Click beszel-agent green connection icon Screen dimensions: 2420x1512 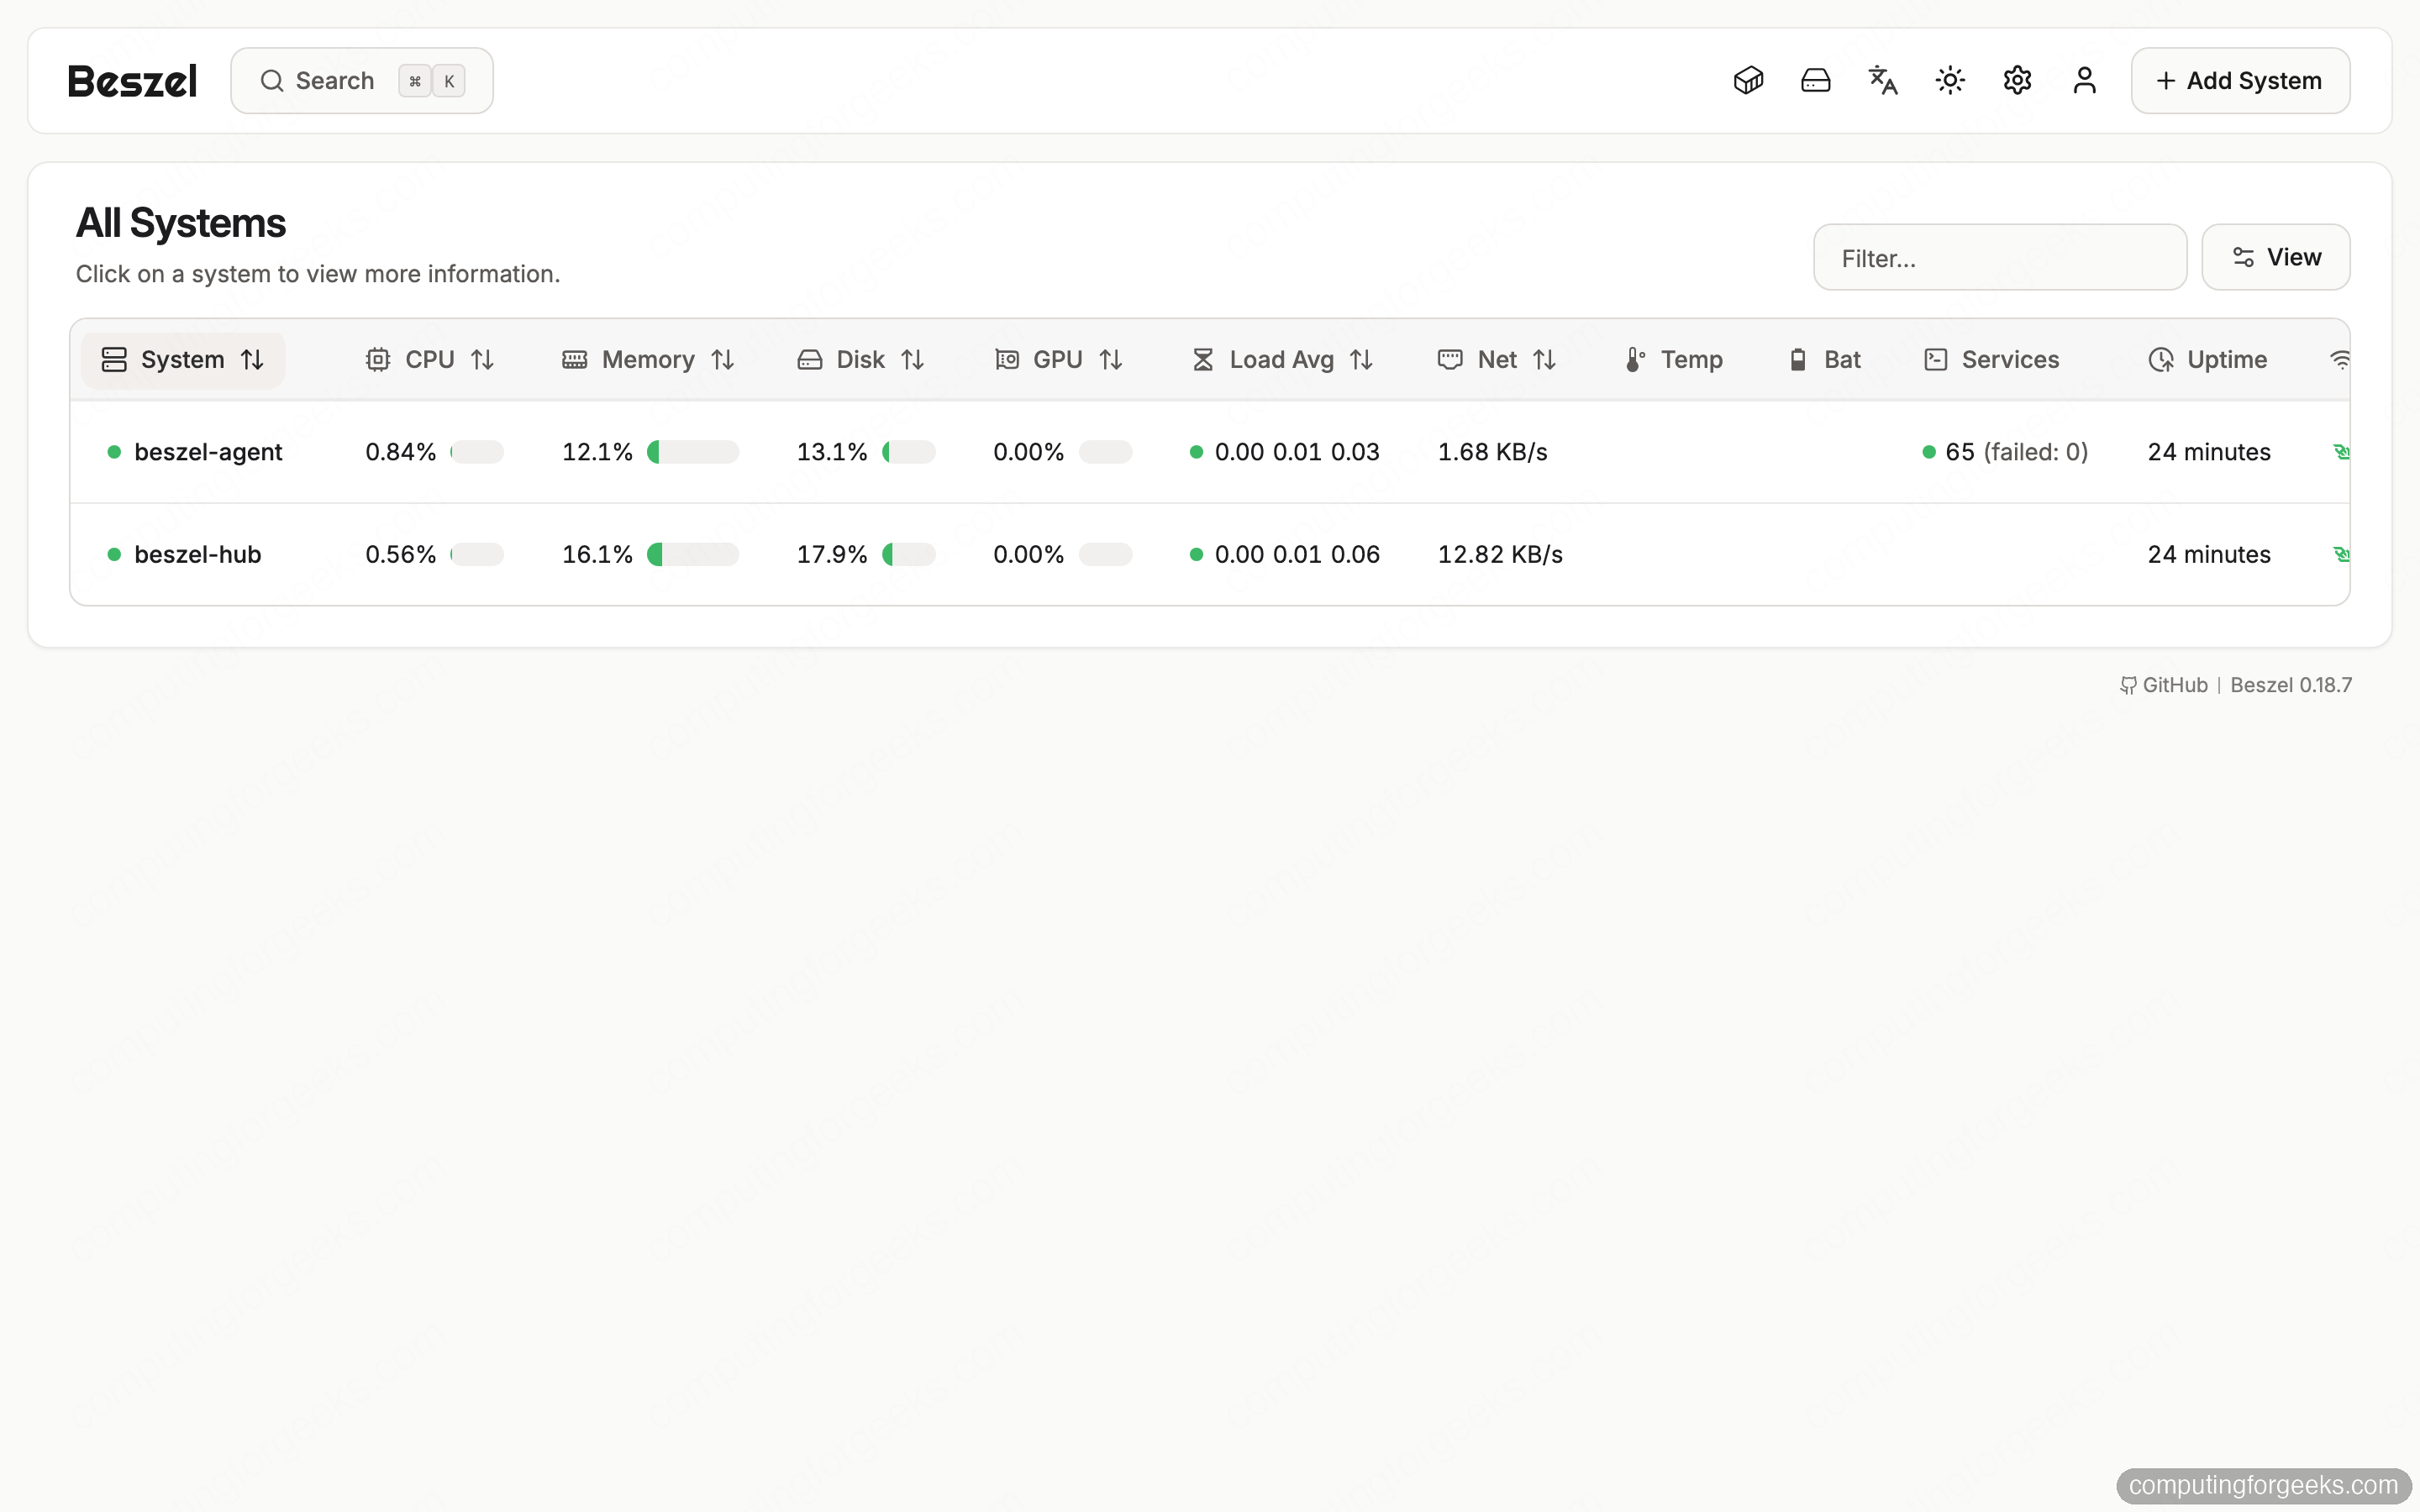(2341, 452)
